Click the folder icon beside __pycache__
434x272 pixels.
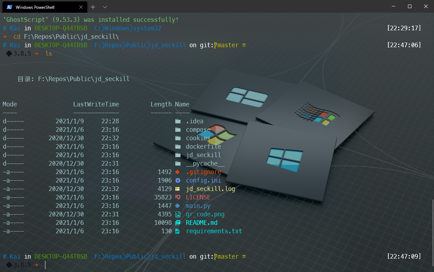click(x=178, y=163)
